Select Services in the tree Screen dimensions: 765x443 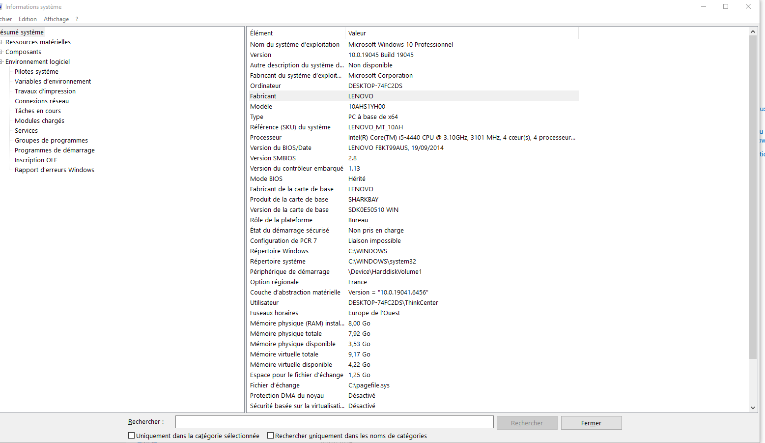click(26, 131)
